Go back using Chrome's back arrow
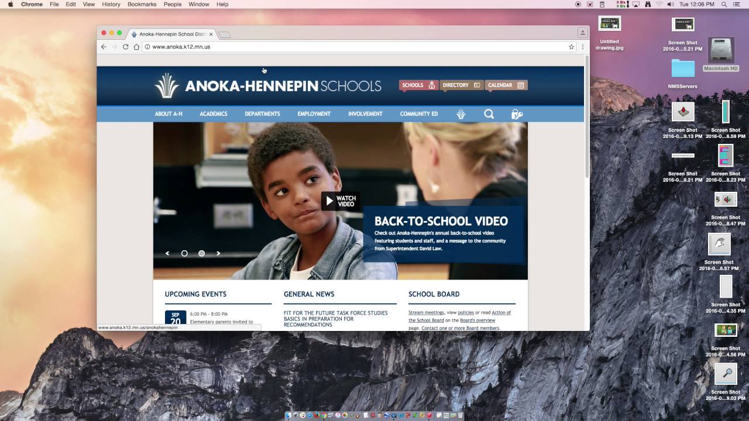749x421 pixels. tap(104, 47)
